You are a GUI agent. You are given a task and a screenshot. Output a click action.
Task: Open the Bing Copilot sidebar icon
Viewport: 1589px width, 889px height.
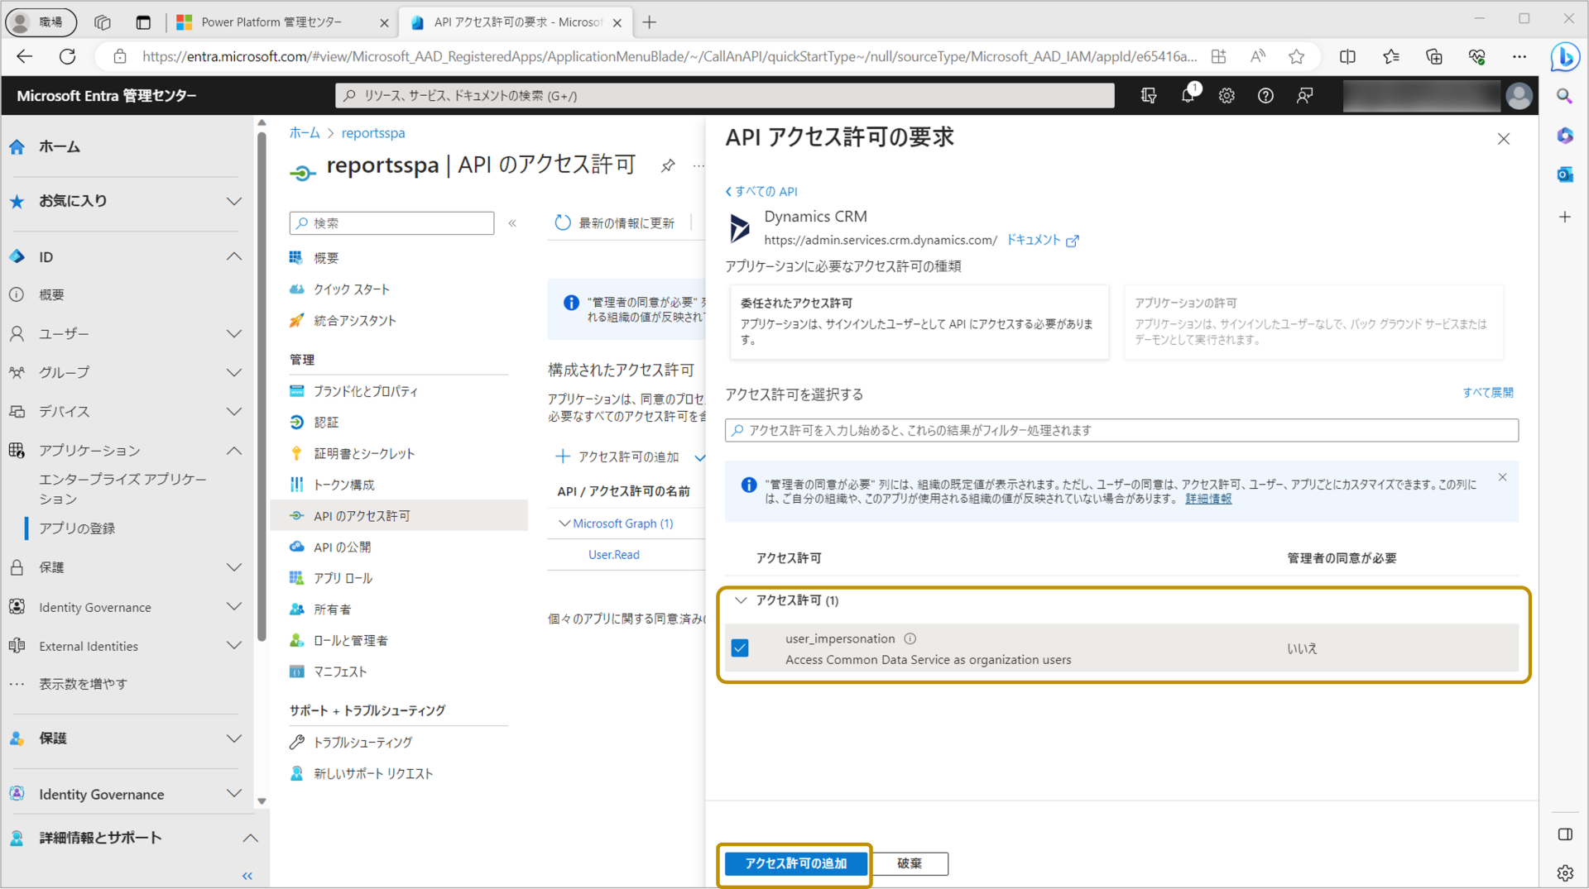pos(1564,56)
